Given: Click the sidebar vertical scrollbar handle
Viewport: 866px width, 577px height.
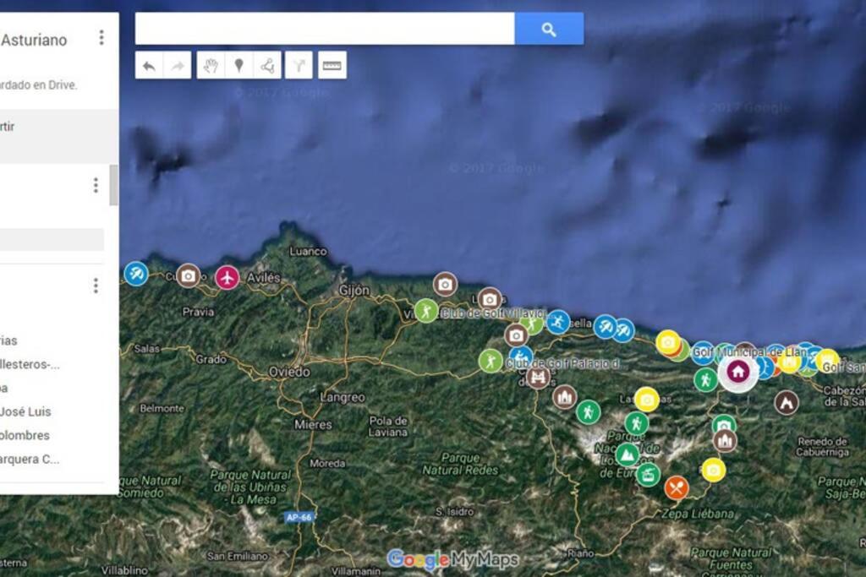Looking at the screenshot, I should pos(114,185).
